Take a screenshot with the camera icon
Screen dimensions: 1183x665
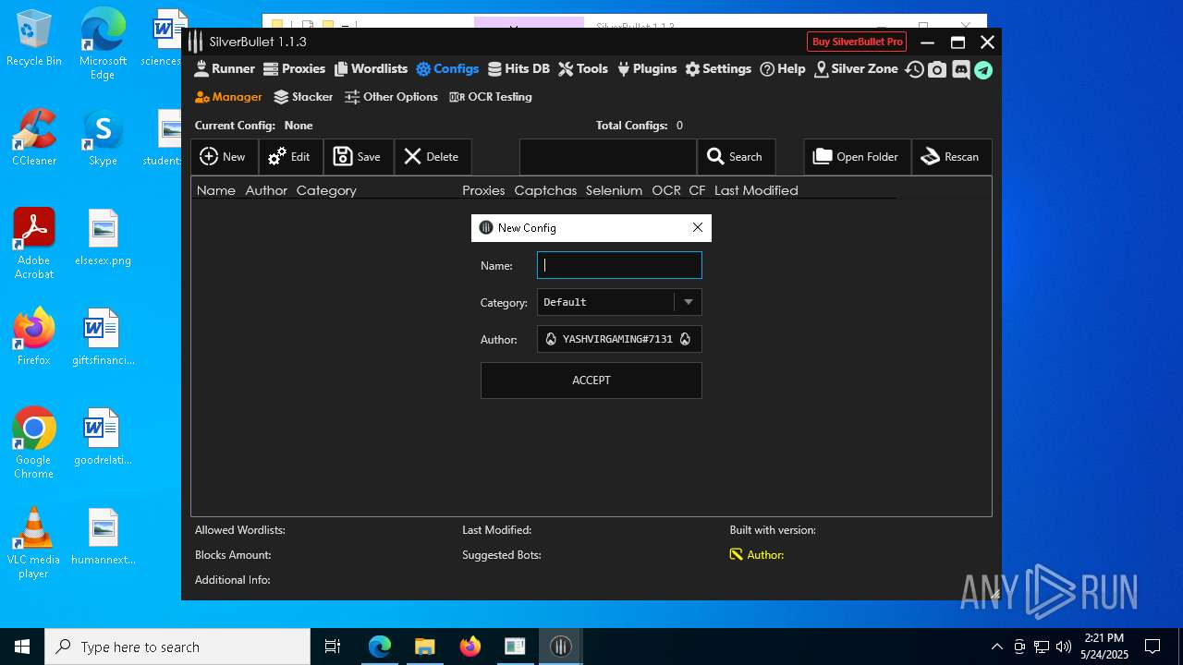point(937,69)
